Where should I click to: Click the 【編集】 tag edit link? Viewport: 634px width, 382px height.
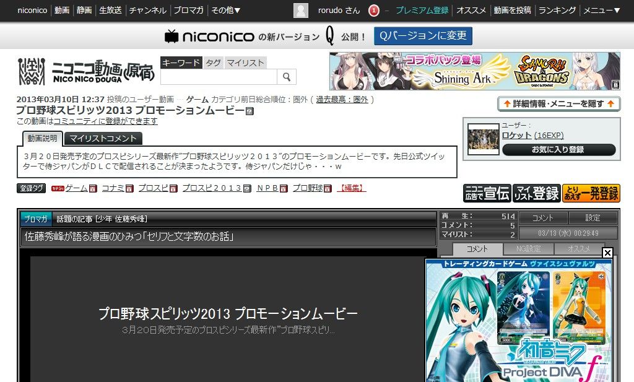coord(352,188)
